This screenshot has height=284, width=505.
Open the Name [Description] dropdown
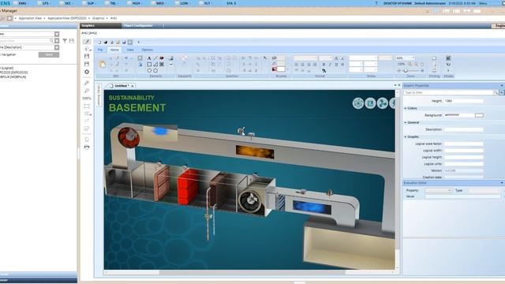pos(57,47)
